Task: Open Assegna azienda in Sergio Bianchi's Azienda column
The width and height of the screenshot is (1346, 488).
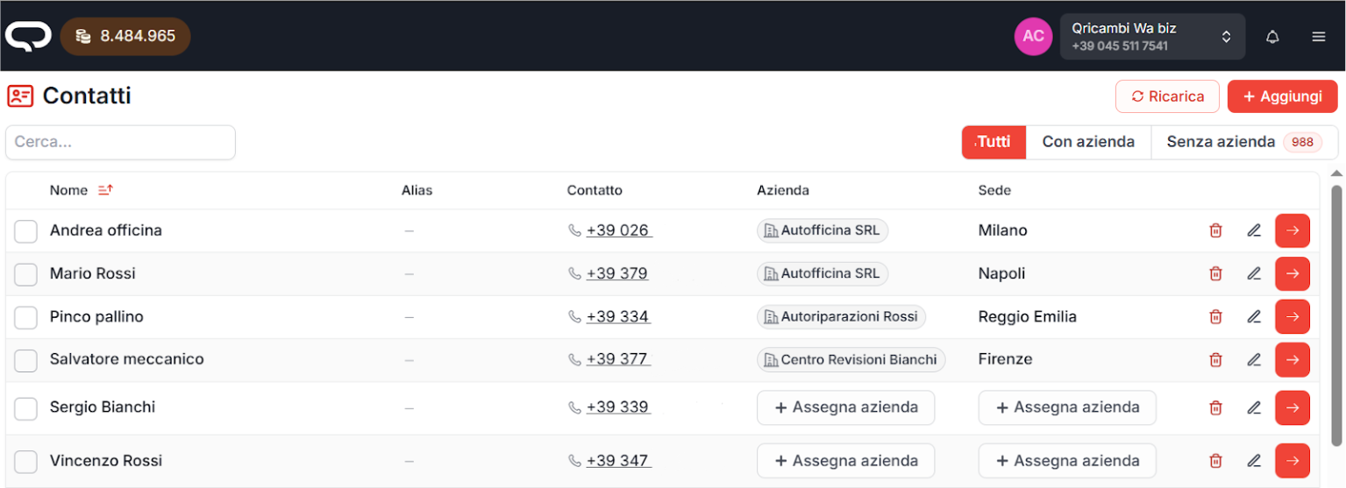Action: click(x=845, y=407)
